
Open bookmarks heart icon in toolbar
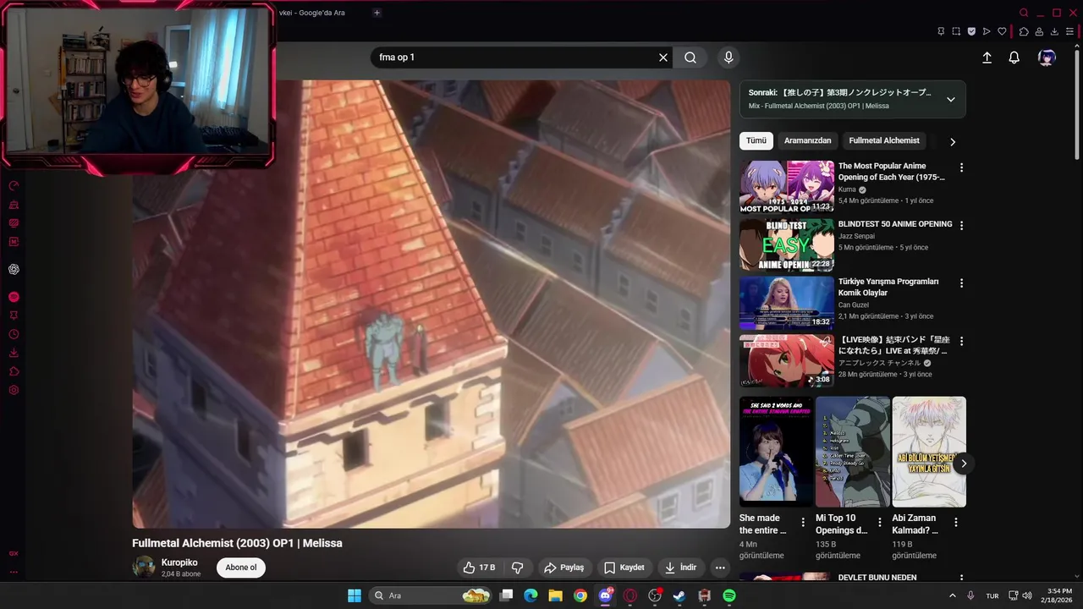1003,31
